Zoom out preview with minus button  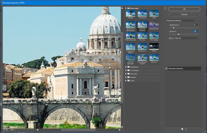(x=4, y=130)
